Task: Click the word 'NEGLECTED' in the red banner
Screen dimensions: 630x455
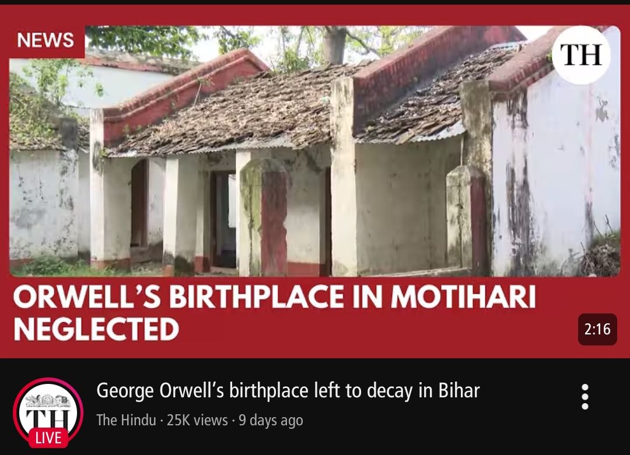Action: pos(96,329)
